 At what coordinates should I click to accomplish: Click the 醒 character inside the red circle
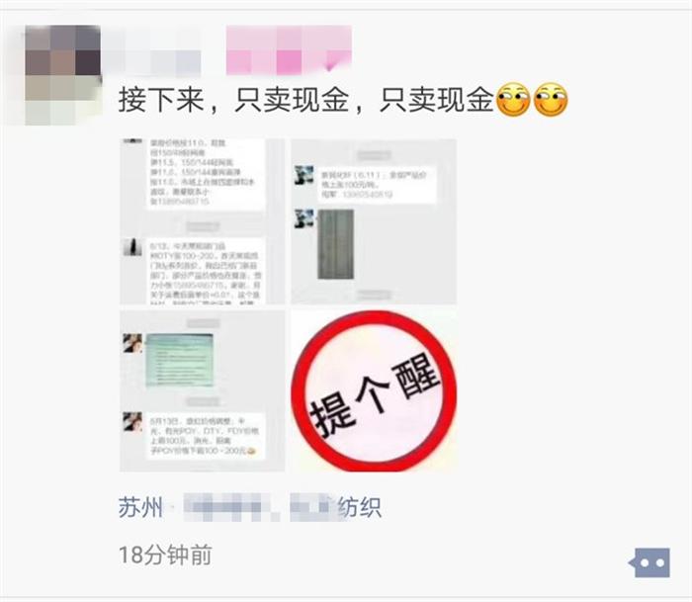pyautogui.click(x=416, y=377)
